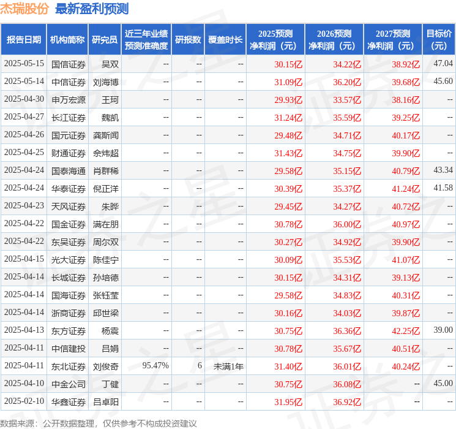
Task: Click target price 45.60
Action: (x=443, y=81)
